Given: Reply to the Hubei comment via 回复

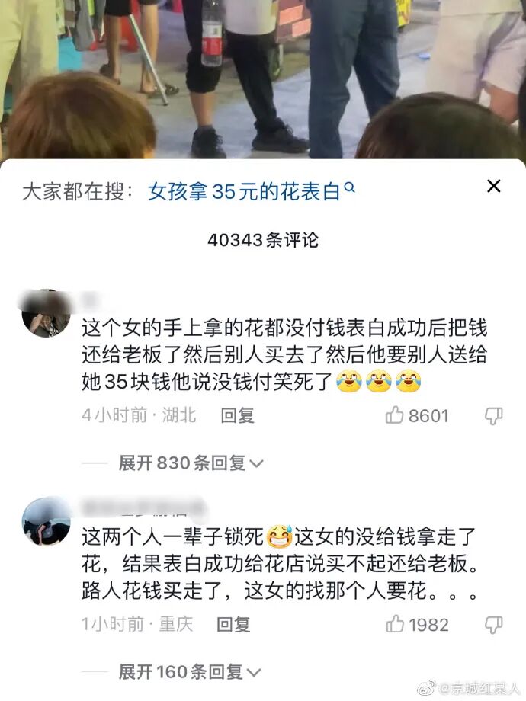Looking at the screenshot, I should [x=237, y=416].
